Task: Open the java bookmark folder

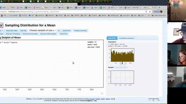Action: (141, 15)
